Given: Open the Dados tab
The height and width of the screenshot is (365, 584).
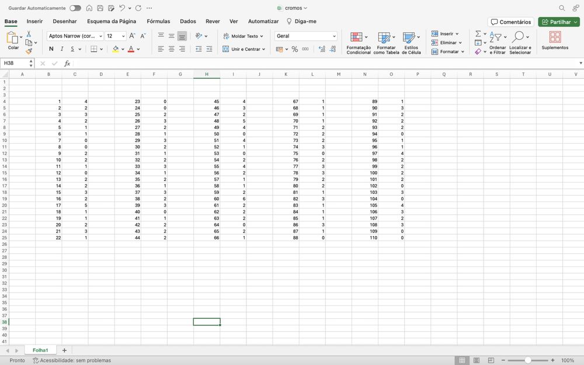Looking at the screenshot, I should point(187,21).
